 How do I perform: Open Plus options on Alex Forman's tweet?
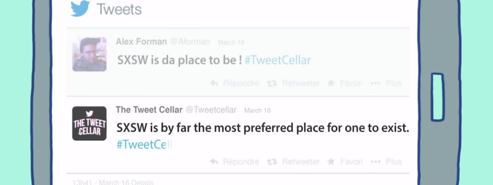pos(387,83)
